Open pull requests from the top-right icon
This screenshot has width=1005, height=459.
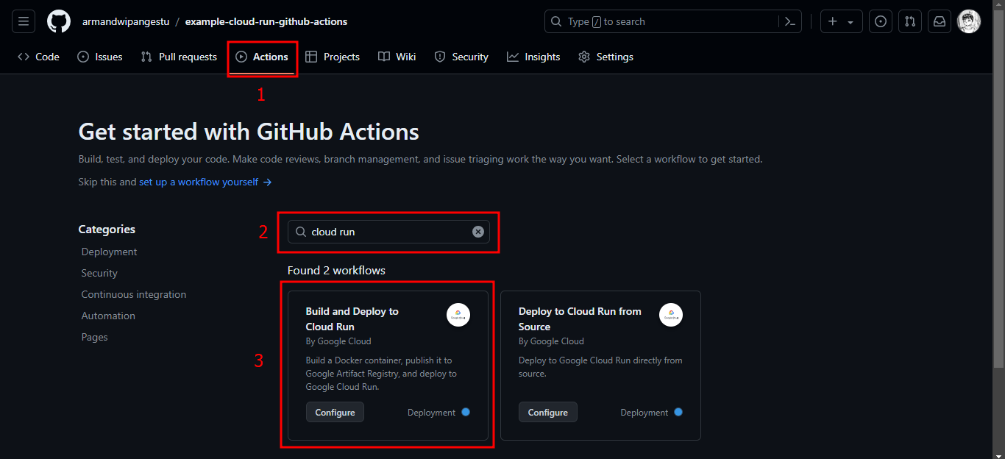[910, 21]
